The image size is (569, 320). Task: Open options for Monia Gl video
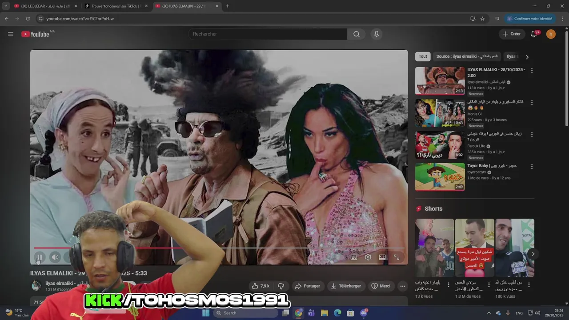(532, 103)
